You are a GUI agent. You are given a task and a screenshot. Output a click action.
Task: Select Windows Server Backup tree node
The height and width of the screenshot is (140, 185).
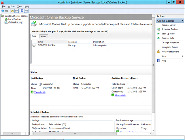pyautogui.click(x=16, y=16)
